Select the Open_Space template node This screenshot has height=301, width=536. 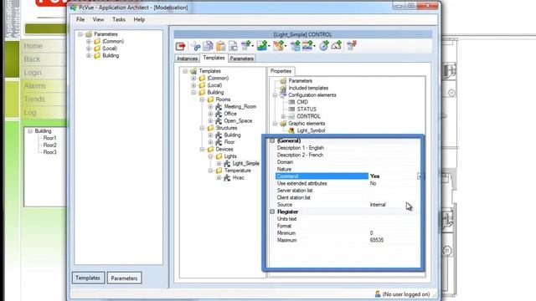(x=238, y=120)
